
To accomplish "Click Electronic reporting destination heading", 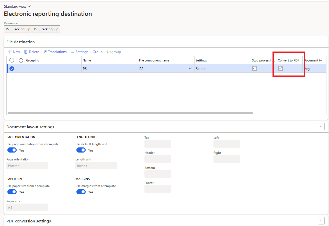I will (x=48, y=14).
